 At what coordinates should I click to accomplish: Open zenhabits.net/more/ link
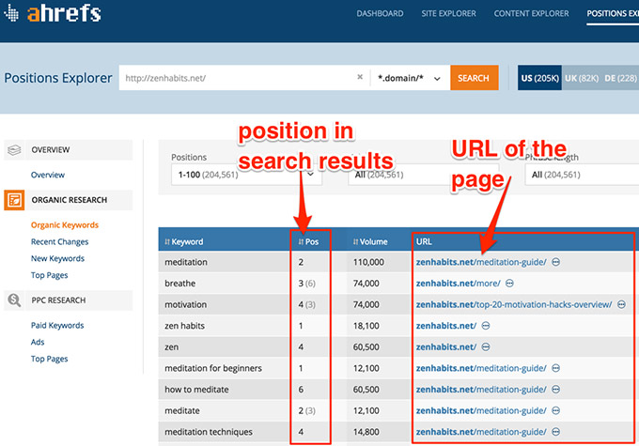pyautogui.click(x=458, y=283)
